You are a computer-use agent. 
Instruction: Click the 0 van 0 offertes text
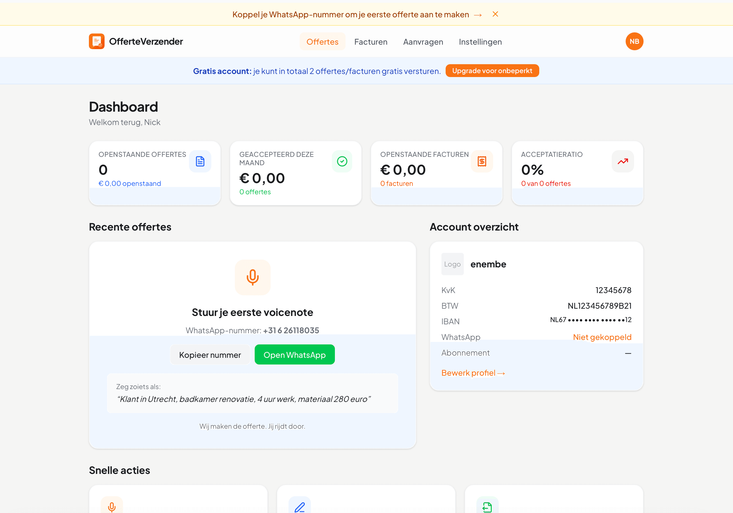click(x=546, y=184)
